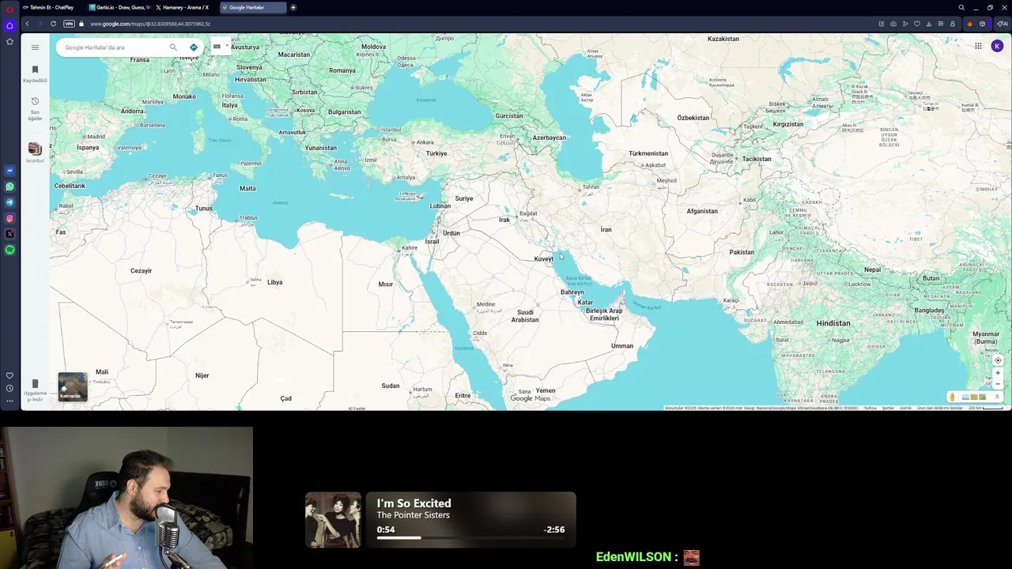Open Opera home from sidebar
The width and height of the screenshot is (1012, 569).
click(9, 25)
